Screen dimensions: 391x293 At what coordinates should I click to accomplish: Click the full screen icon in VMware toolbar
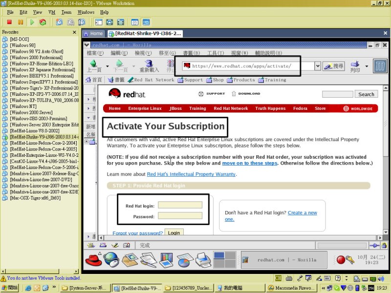click(109, 22)
